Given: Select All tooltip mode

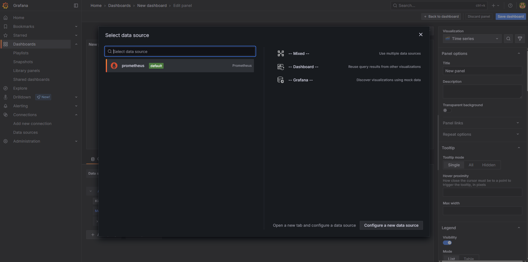Looking at the screenshot, I should [471, 165].
